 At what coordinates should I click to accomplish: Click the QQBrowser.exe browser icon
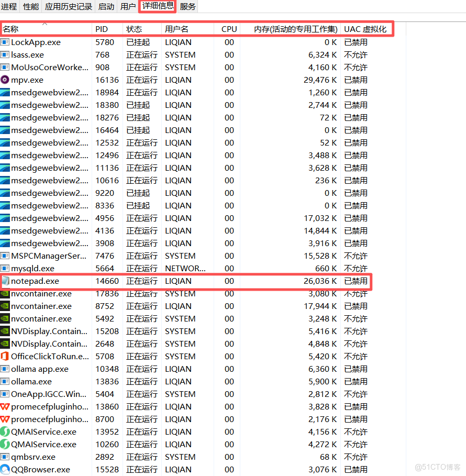coord(5,469)
